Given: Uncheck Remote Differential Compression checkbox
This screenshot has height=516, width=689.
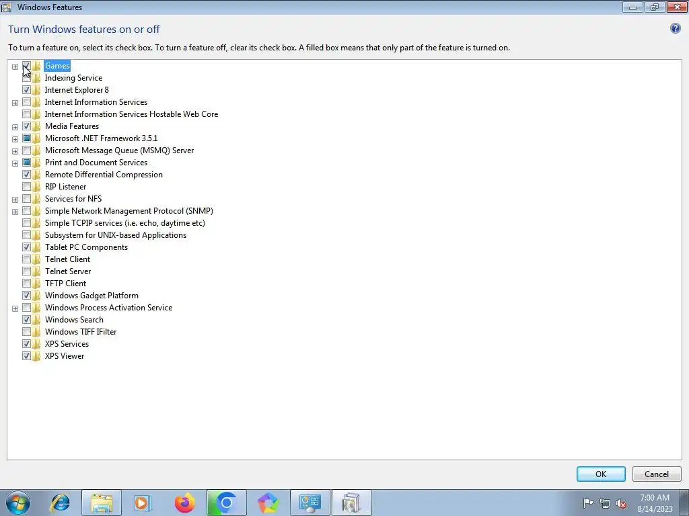Looking at the screenshot, I should [x=26, y=175].
